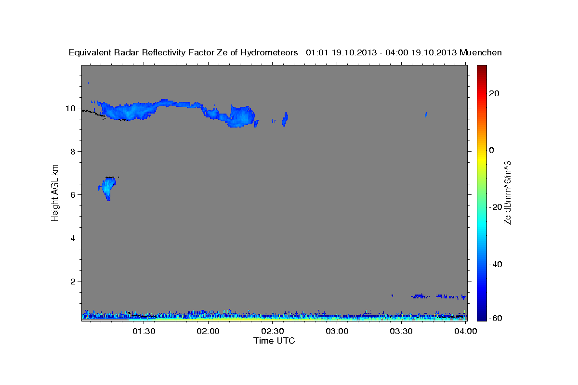Image resolution: width=578 pixels, height=385 pixels.
Task: Click the 01:30 time tick label
Action: pyautogui.click(x=144, y=331)
